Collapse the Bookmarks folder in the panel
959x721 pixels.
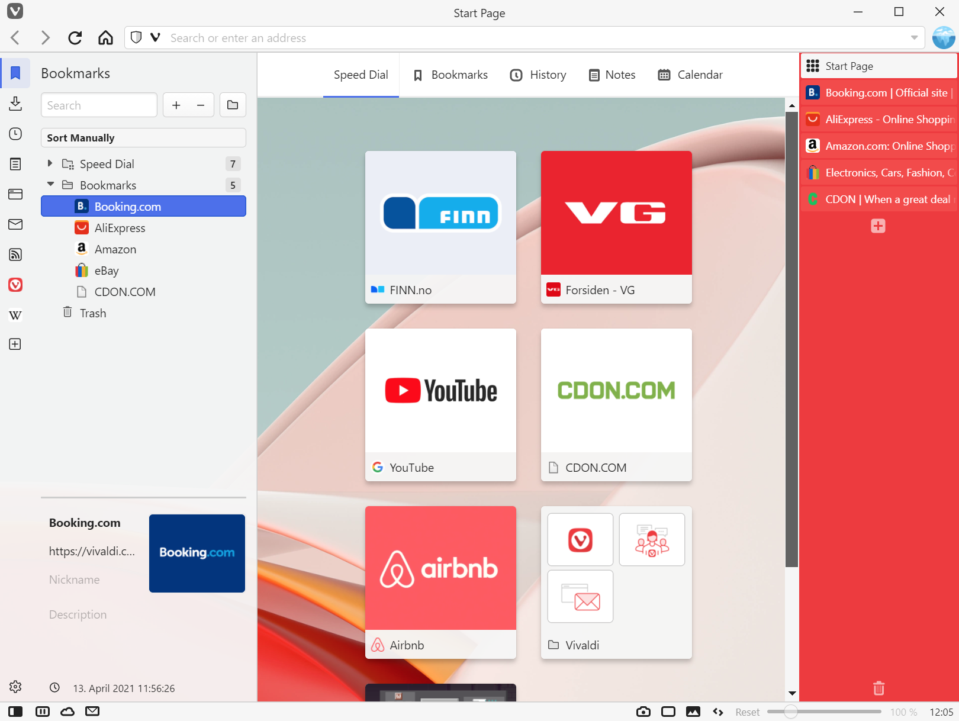(50, 184)
